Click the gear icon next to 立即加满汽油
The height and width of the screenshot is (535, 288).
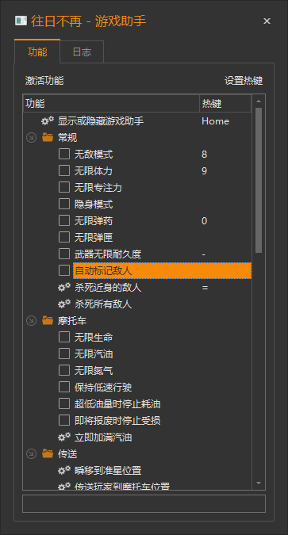pyautogui.click(x=64, y=437)
